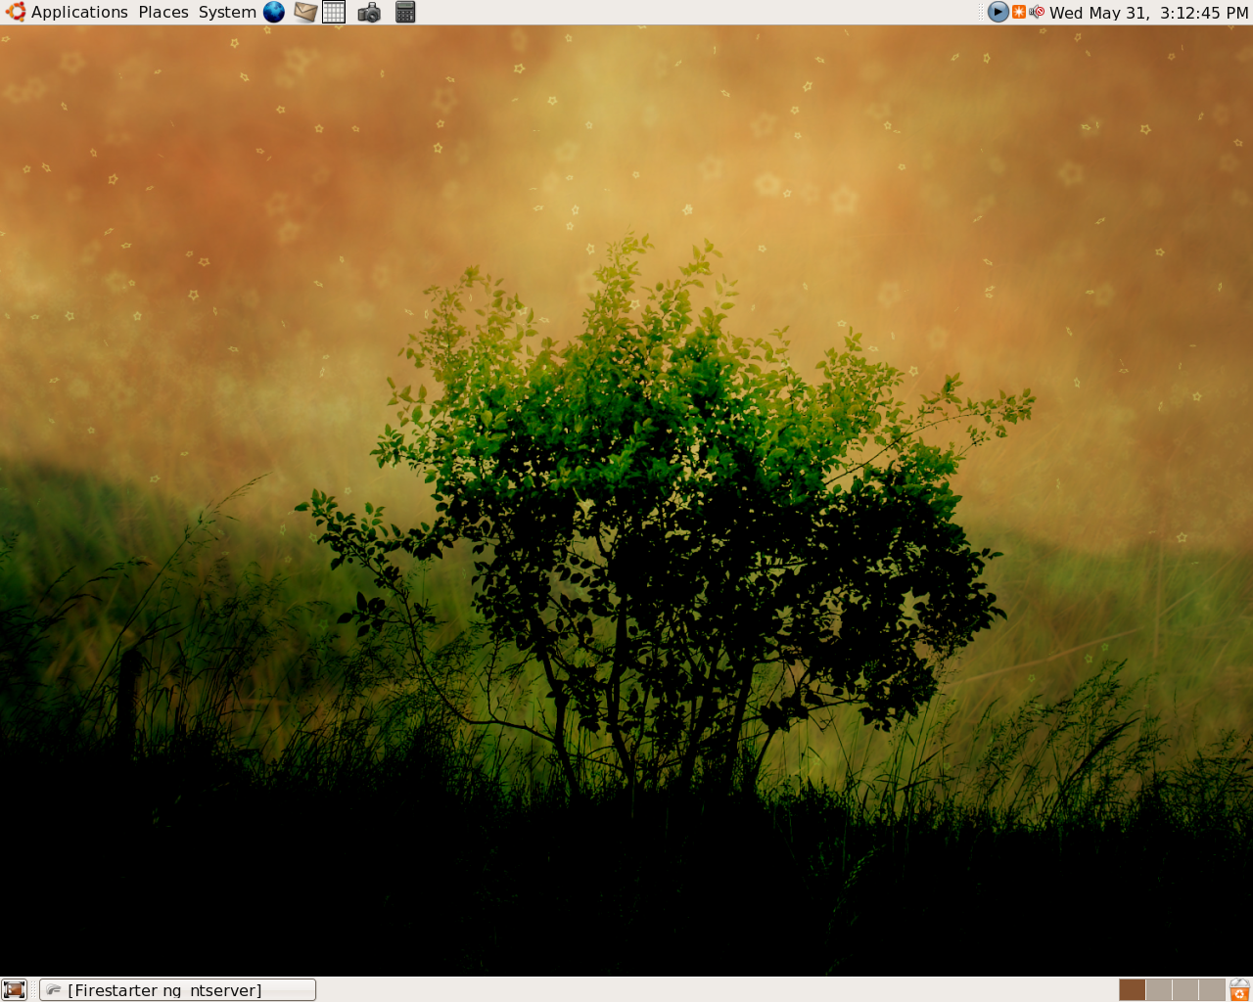Launch the screenshot camera tool
Screen dimensions: 1253x1002
[369, 12]
